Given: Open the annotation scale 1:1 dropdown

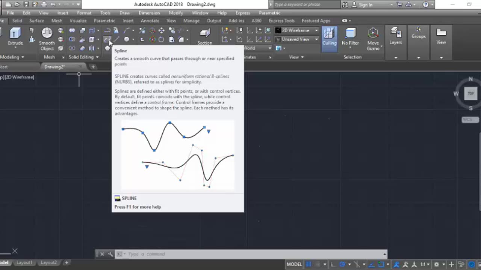Looking at the screenshot, I should (425, 264).
